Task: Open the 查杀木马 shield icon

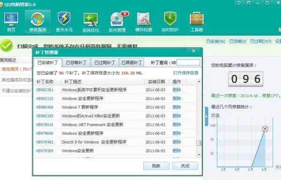Action: [64, 22]
